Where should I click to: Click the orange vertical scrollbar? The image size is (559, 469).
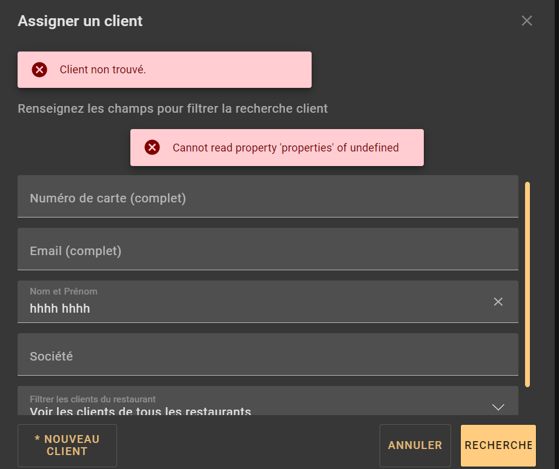(527, 284)
